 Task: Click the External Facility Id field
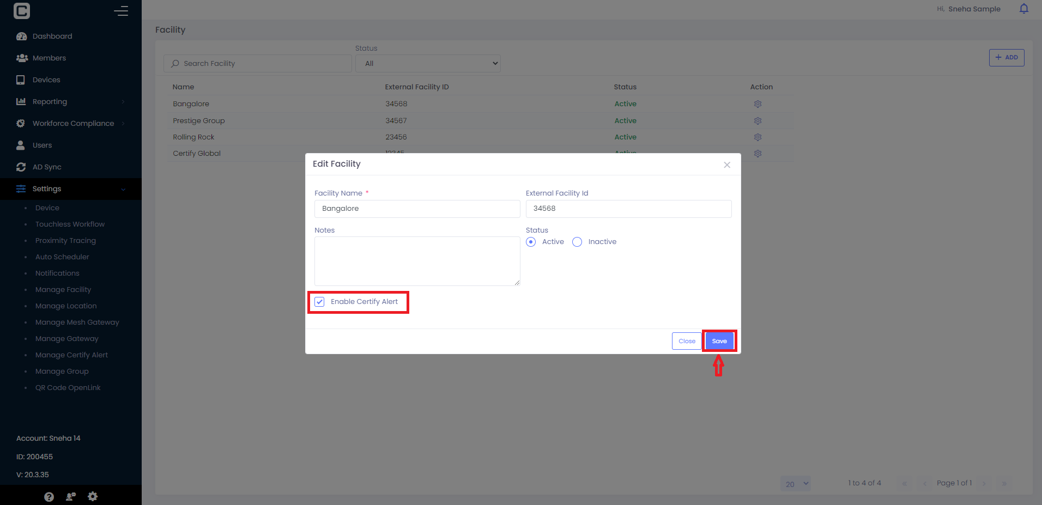pyautogui.click(x=628, y=209)
